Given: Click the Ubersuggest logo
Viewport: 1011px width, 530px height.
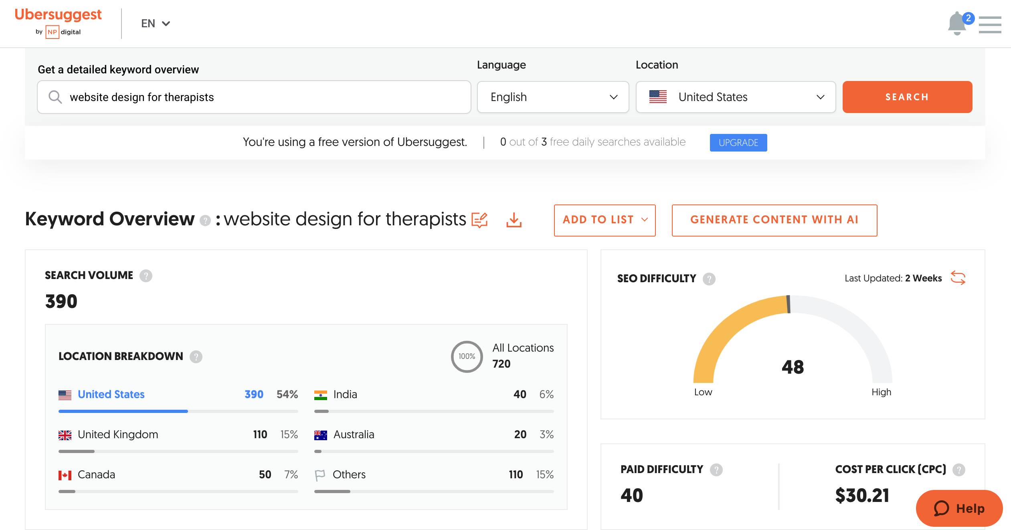Looking at the screenshot, I should 58,14.
